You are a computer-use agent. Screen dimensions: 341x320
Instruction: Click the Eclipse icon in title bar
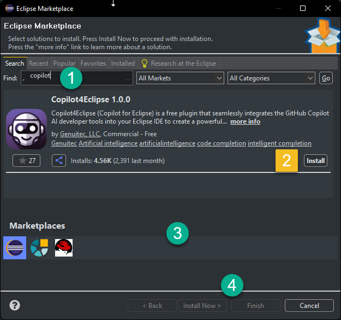pos(10,8)
